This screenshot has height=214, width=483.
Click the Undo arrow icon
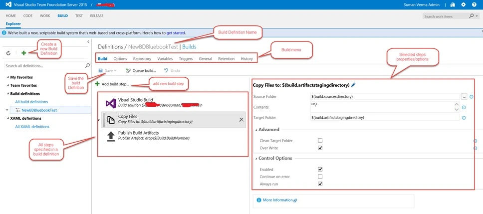click(x=166, y=70)
